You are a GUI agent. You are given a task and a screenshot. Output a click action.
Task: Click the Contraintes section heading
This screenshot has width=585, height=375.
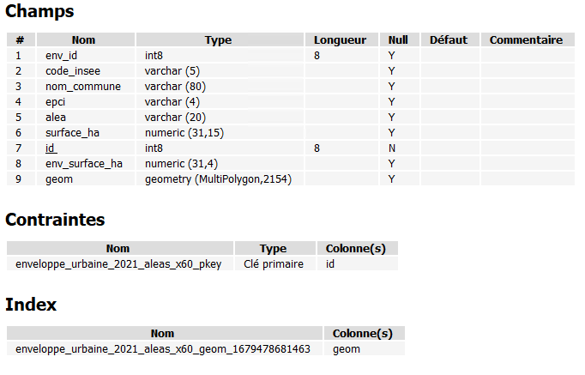55,220
